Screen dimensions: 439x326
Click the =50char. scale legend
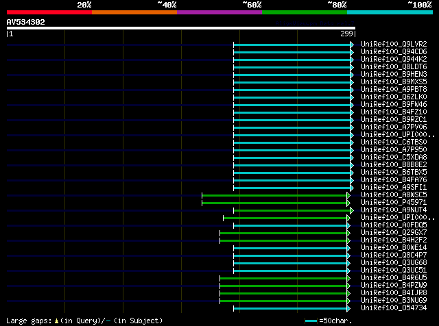pos(328,321)
